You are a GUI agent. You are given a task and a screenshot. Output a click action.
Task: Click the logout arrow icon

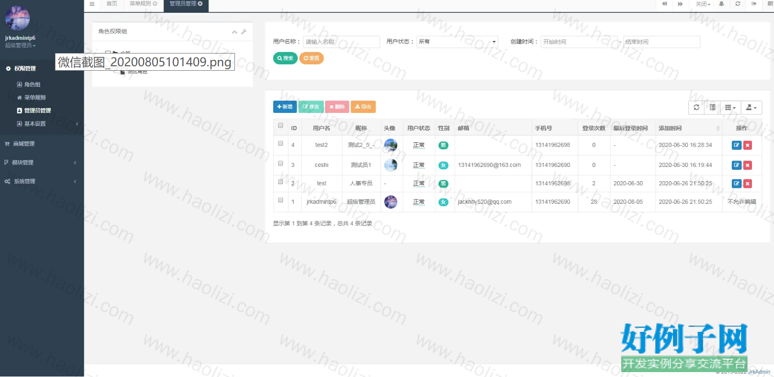pyautogui.click(x=754, y=4)
